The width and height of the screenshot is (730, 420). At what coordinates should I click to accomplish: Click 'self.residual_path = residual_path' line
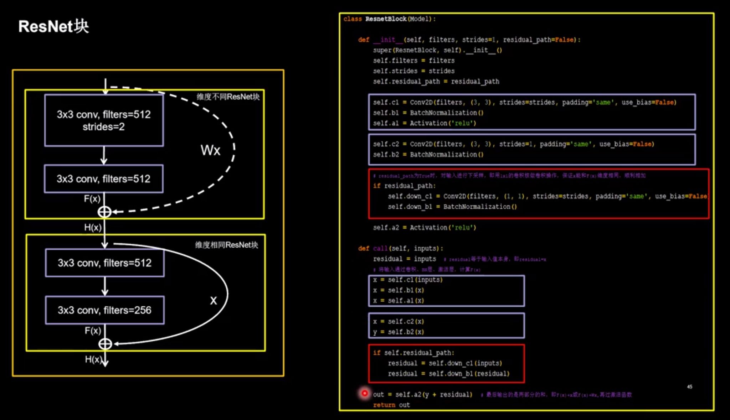[x=436, y=82]
